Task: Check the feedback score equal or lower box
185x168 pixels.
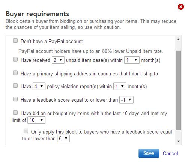Action: click(x=15, y=99)
